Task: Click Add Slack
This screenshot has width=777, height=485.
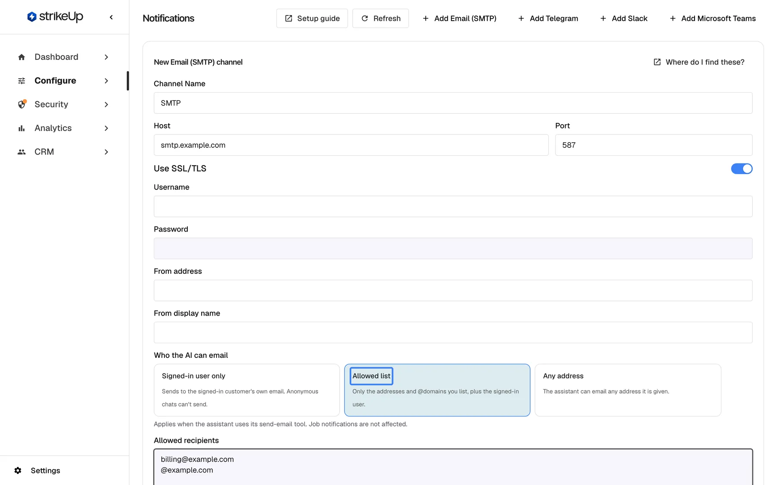Action: pyautogui.click(x=624, y=19)
